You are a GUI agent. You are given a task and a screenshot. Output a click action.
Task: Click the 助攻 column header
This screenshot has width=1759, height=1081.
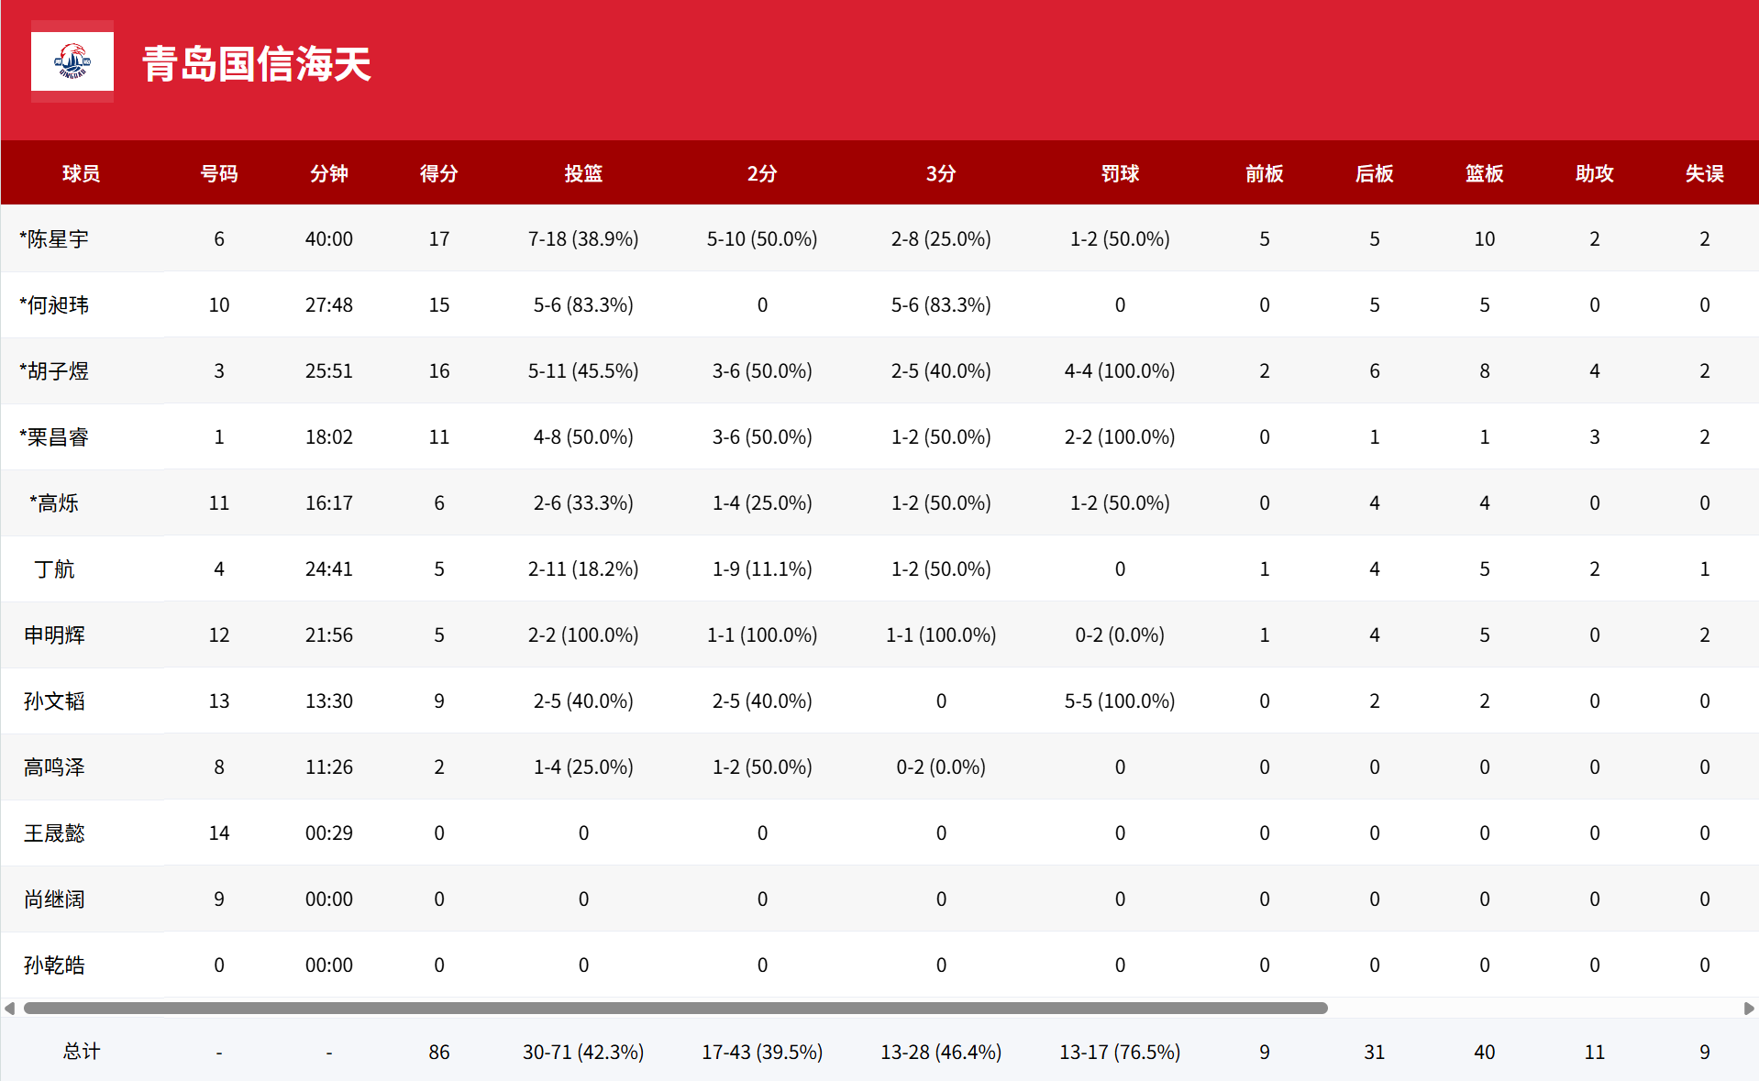tap(1594, 173)
